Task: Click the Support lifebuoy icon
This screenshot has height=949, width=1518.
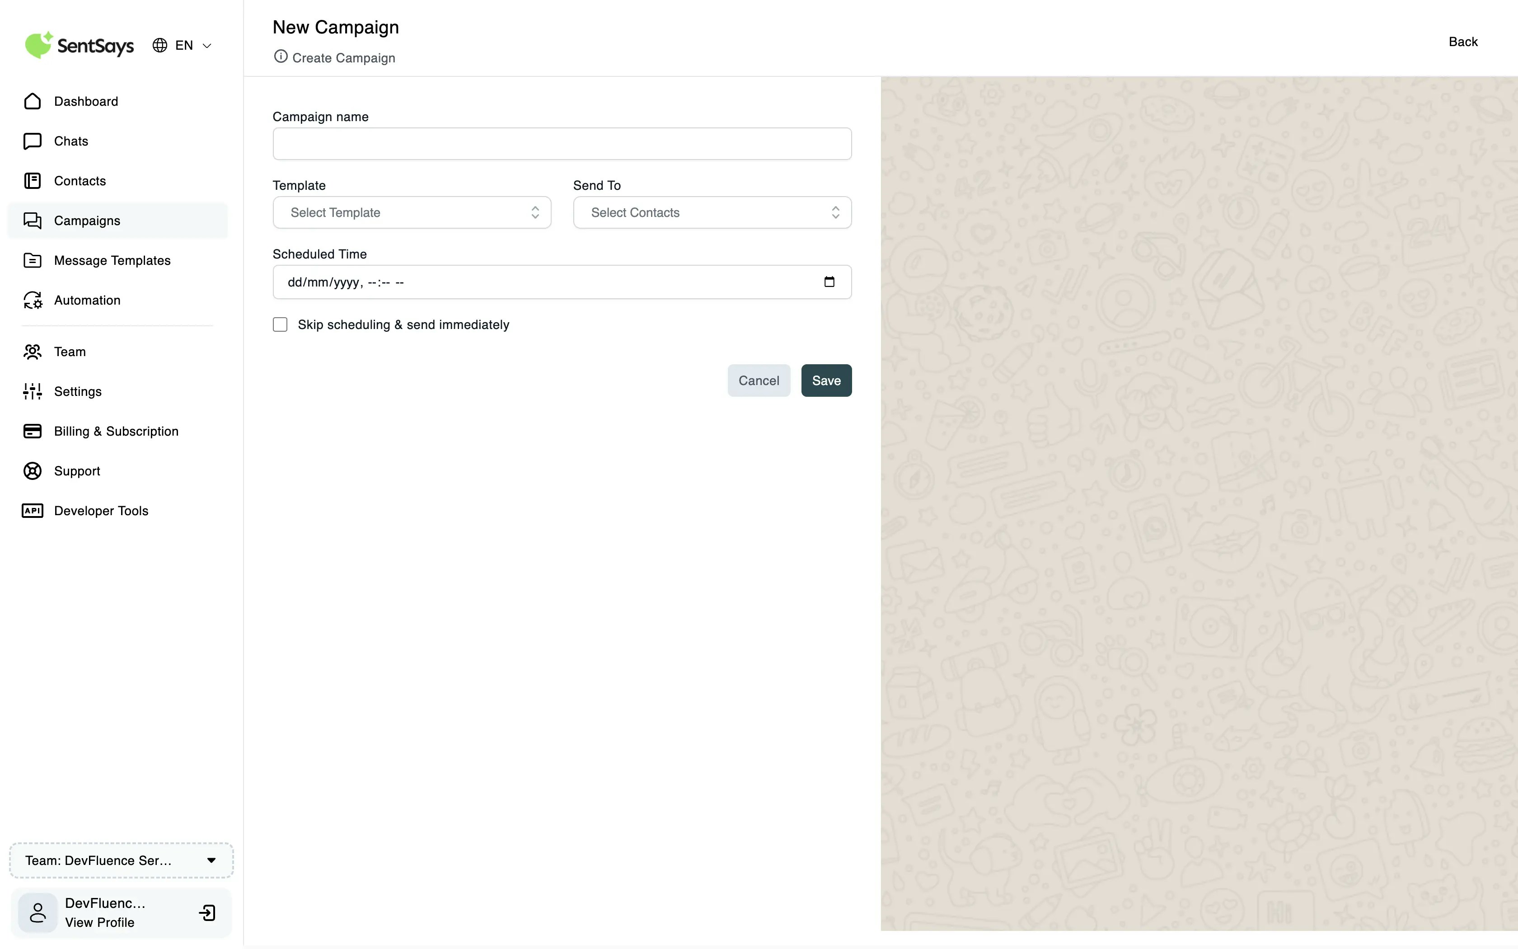Action: (33, 471)
